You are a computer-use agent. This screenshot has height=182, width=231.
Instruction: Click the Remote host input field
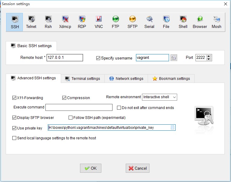65,58
